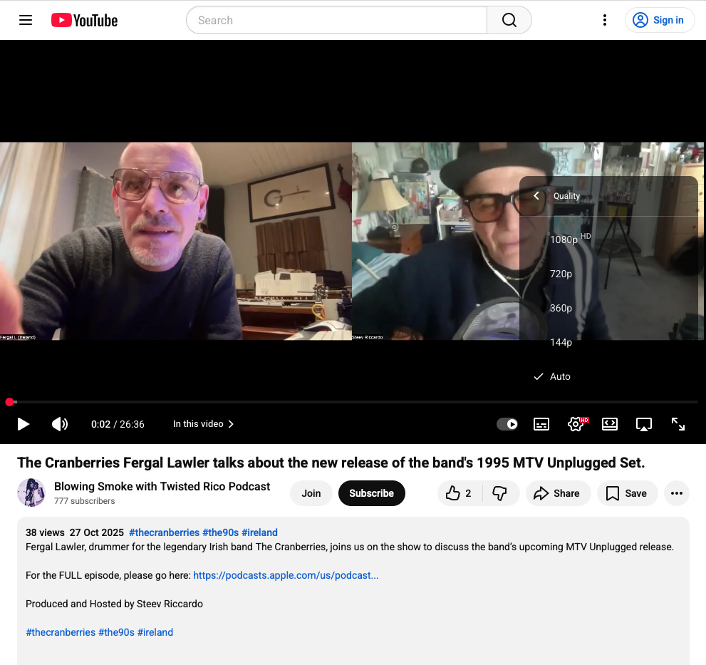This screenshot has height=665, width=706.
Task: Switch to theater mode
Action: pos(610,424)
